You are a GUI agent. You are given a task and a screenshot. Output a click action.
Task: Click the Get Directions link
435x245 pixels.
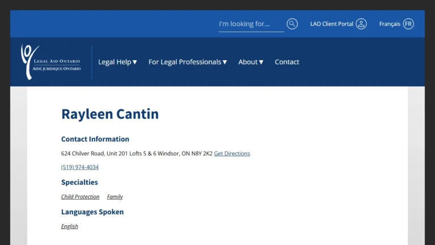pyautogui.click(x=232, y=154)
